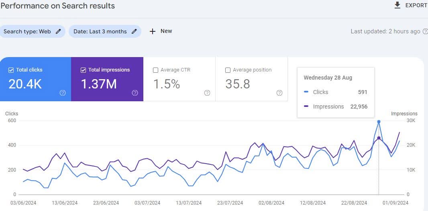The width and height of the screenshot is (428, 211).
Task: Click the blue clicks peak point on chart
Action: pos(379,121)
